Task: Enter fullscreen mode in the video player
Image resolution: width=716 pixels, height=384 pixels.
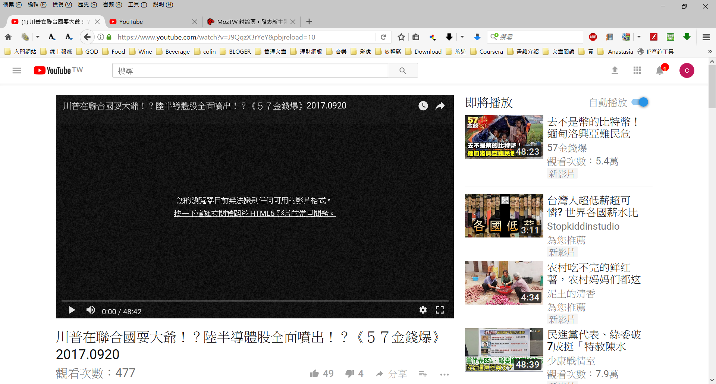Action: (440, 310)
